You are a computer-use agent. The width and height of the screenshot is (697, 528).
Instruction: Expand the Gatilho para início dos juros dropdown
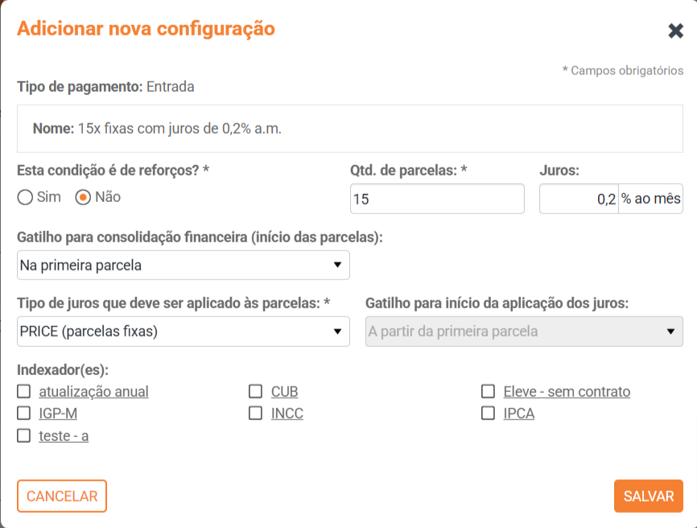(524, 331)
